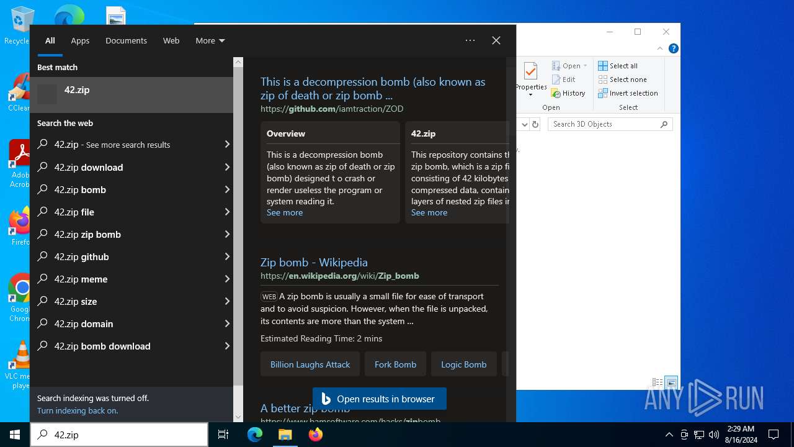Expand arrow for '42.zip size' suggestion
Screen dimensions: 794x447
click(x=227, y=301)
